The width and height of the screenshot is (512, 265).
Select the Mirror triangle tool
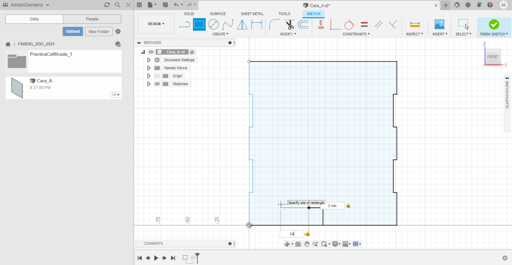(242, 24)
